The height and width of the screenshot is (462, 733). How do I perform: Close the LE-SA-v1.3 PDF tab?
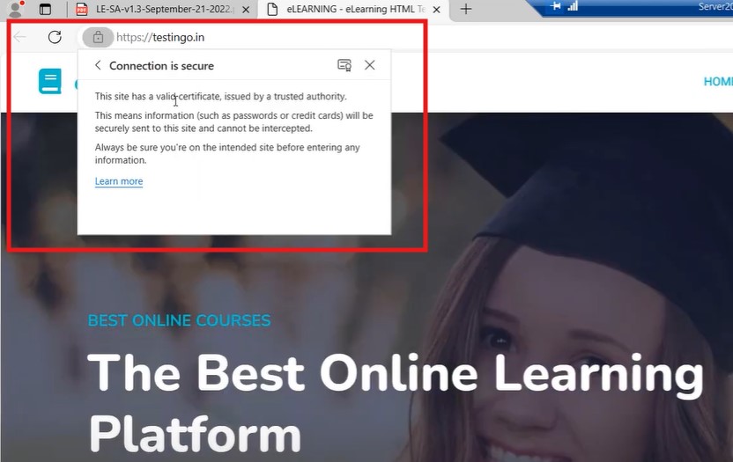[246, 10]
